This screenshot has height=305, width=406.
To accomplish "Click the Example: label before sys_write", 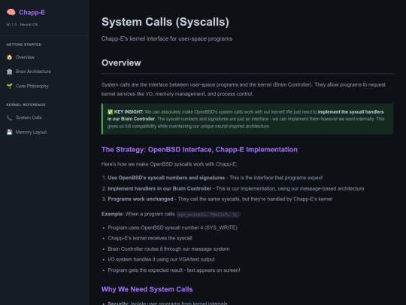I will pyautogui.click(x=113, y=214).
